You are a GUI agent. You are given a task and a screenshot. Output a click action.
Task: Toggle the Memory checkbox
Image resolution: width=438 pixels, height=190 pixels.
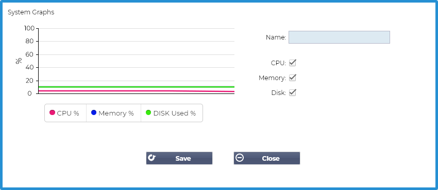pos(293,78)
